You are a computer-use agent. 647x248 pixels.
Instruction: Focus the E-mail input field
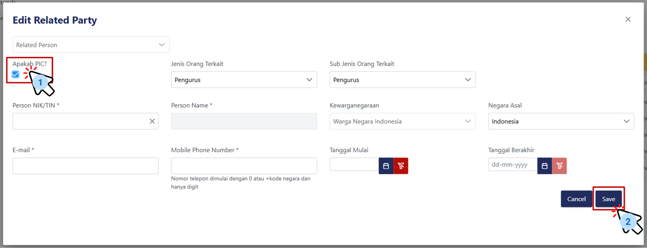[85, 166]
